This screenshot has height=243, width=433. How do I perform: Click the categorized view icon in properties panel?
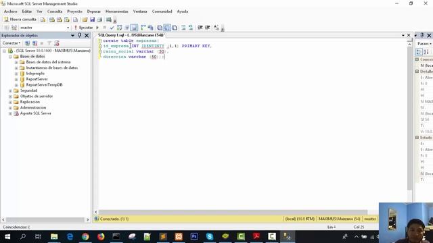tap(419, 52)
